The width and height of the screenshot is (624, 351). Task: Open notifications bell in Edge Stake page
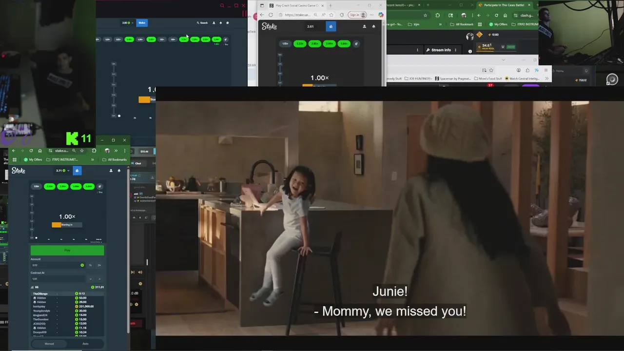pyautogui.click(x=374, y=26)
